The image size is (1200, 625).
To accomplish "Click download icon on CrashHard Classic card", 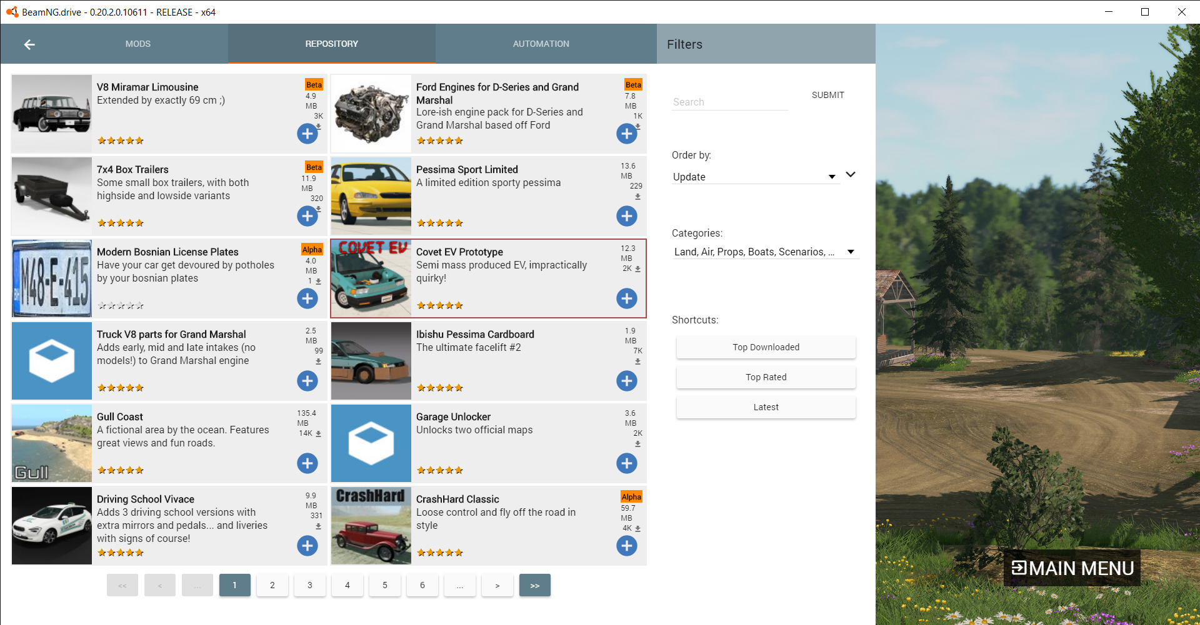I will (637, 529).
